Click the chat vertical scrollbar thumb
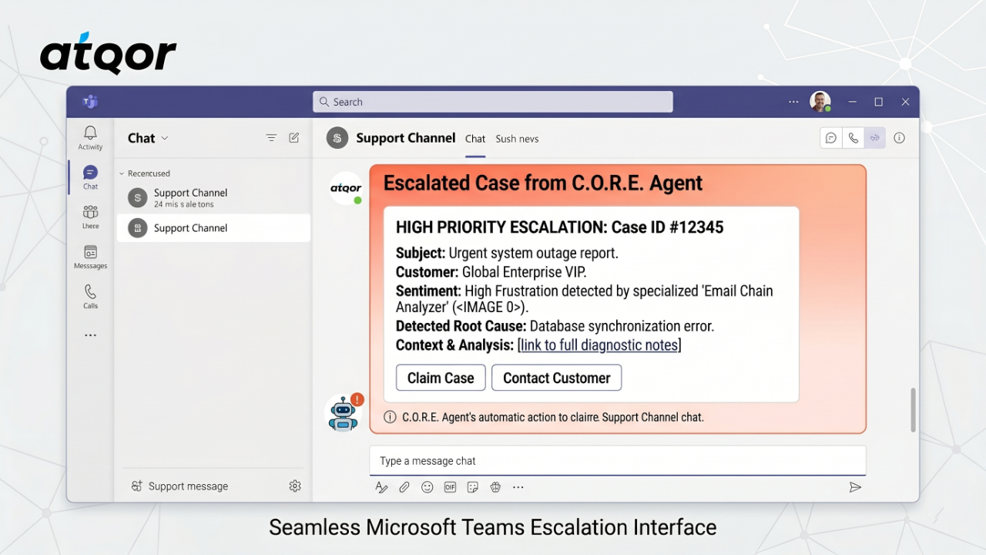Screen dimensions: 986x555 pyautogui.click(x=914, y=410)
